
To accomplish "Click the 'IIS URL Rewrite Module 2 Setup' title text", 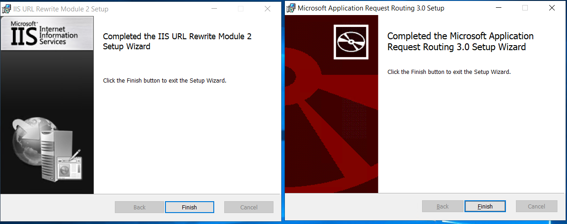I will coord(61,9).
